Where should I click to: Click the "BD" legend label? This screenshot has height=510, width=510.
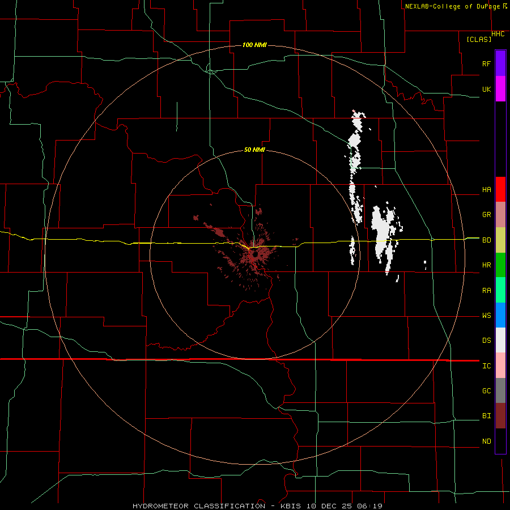[486, 240]
